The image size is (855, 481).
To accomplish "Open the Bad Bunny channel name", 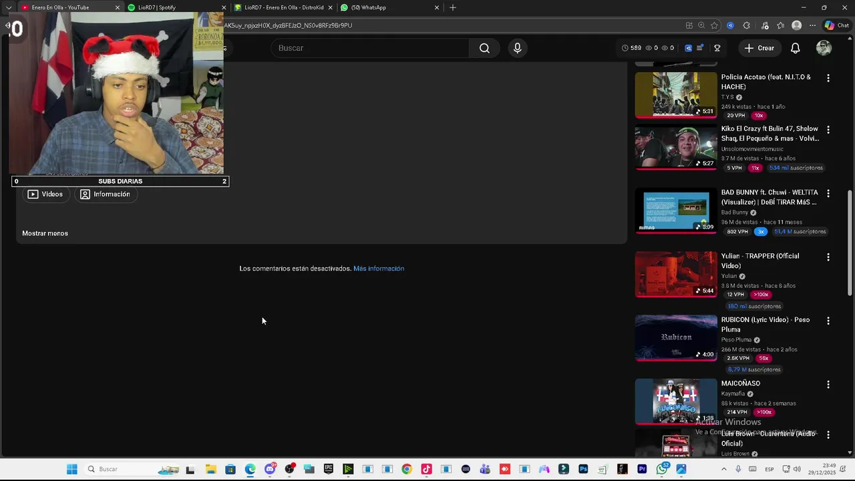I will [735, 212].
